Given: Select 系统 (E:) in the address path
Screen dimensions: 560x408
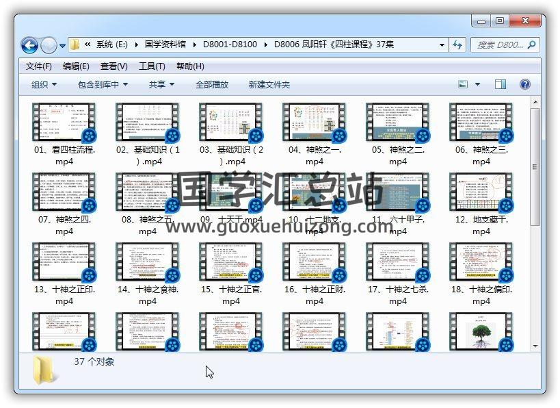Looking at the screenshot, I should pos(111,44).
